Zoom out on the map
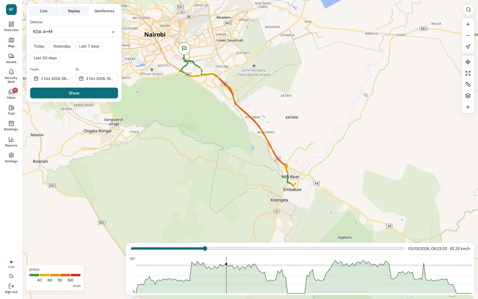Screen dimensions: 478x299 (x=468, y=36)
